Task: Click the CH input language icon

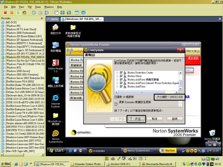Action: click(x=106, y=158)
